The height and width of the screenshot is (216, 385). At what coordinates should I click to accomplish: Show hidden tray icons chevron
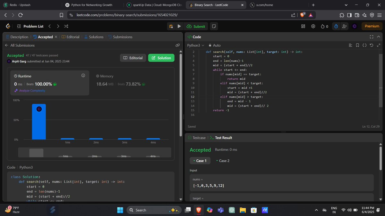[316, 210]
